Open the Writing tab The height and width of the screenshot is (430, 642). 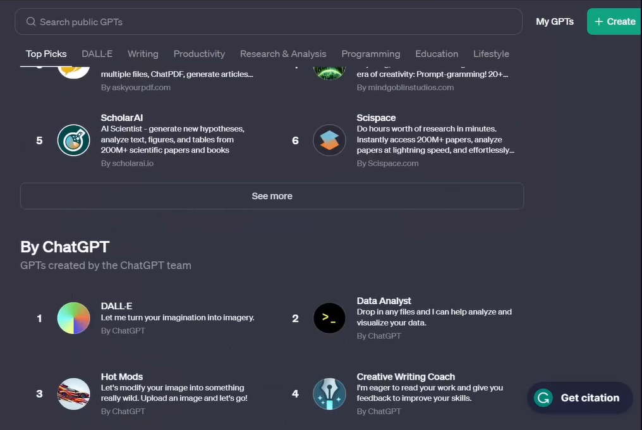tap(143, 54)
